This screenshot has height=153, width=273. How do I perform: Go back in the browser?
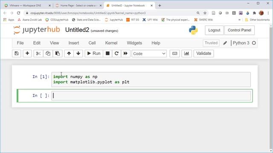coord(5,13)
